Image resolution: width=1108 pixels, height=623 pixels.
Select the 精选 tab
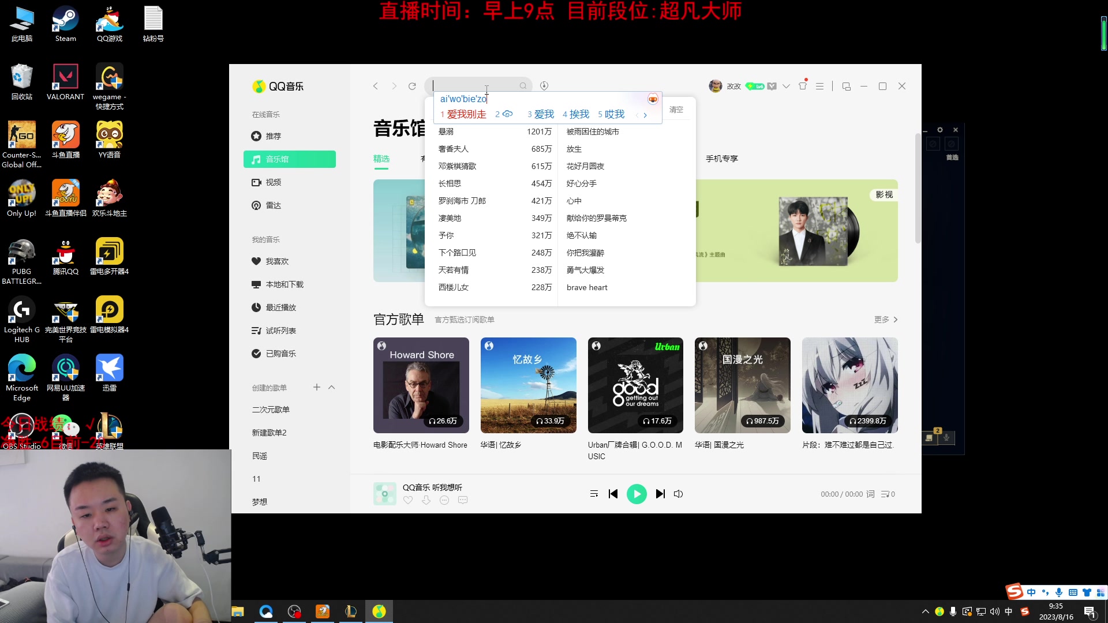click(x=381, y=159)
